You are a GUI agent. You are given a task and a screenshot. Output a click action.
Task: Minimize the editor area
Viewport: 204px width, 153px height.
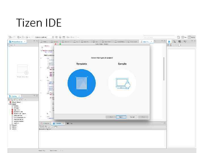(x=162, y=41)
